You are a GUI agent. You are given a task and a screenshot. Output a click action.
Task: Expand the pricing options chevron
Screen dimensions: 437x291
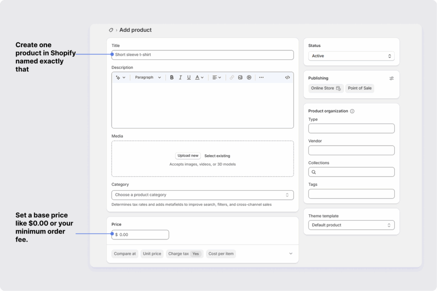click(x=291, y=254)
